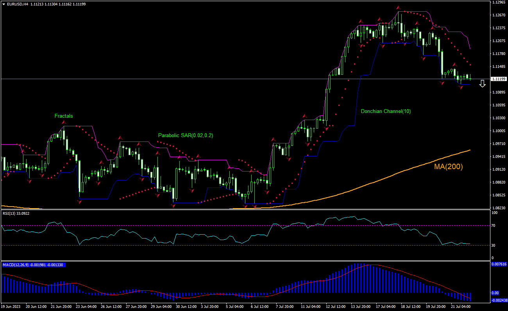Click the EURUSD,H4 chart title text

click(x=18, y=4)
